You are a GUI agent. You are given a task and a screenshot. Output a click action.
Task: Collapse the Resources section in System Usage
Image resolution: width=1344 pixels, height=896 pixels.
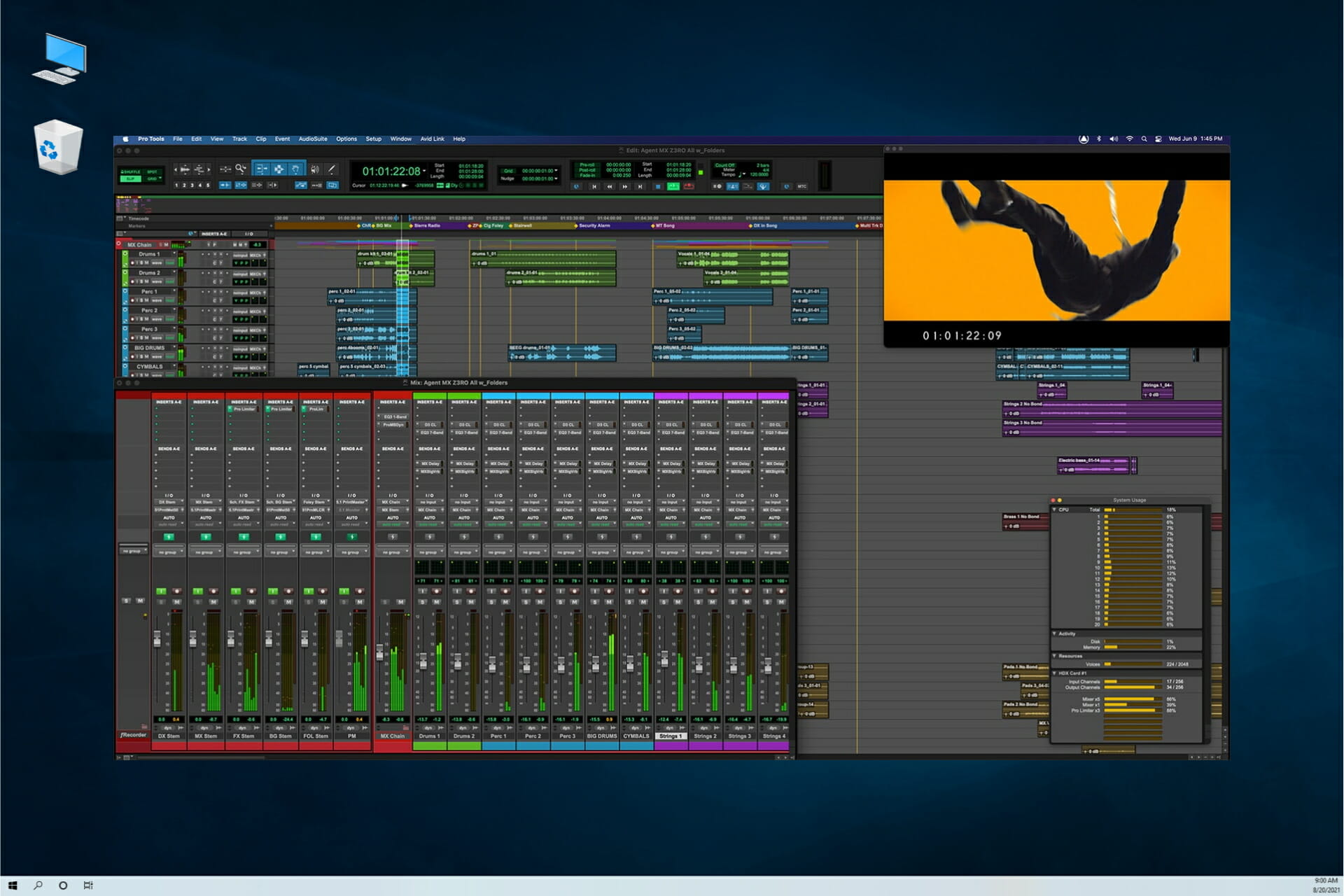tap(1055, 656)
